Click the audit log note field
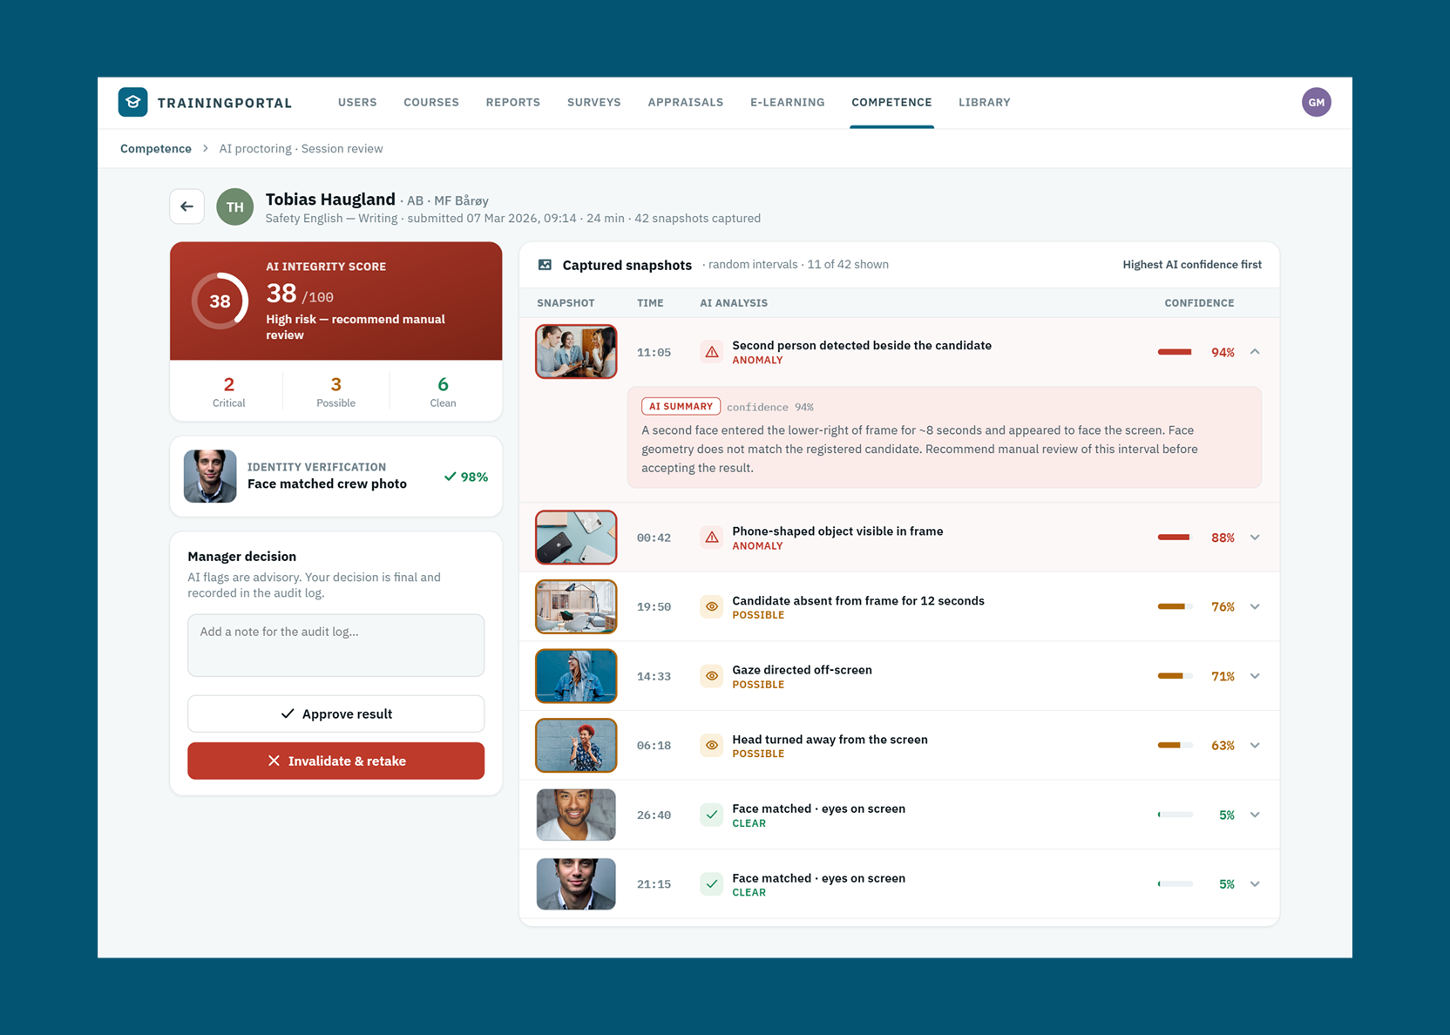Viewport: 1450px width, 1035px height. (336, 646)
